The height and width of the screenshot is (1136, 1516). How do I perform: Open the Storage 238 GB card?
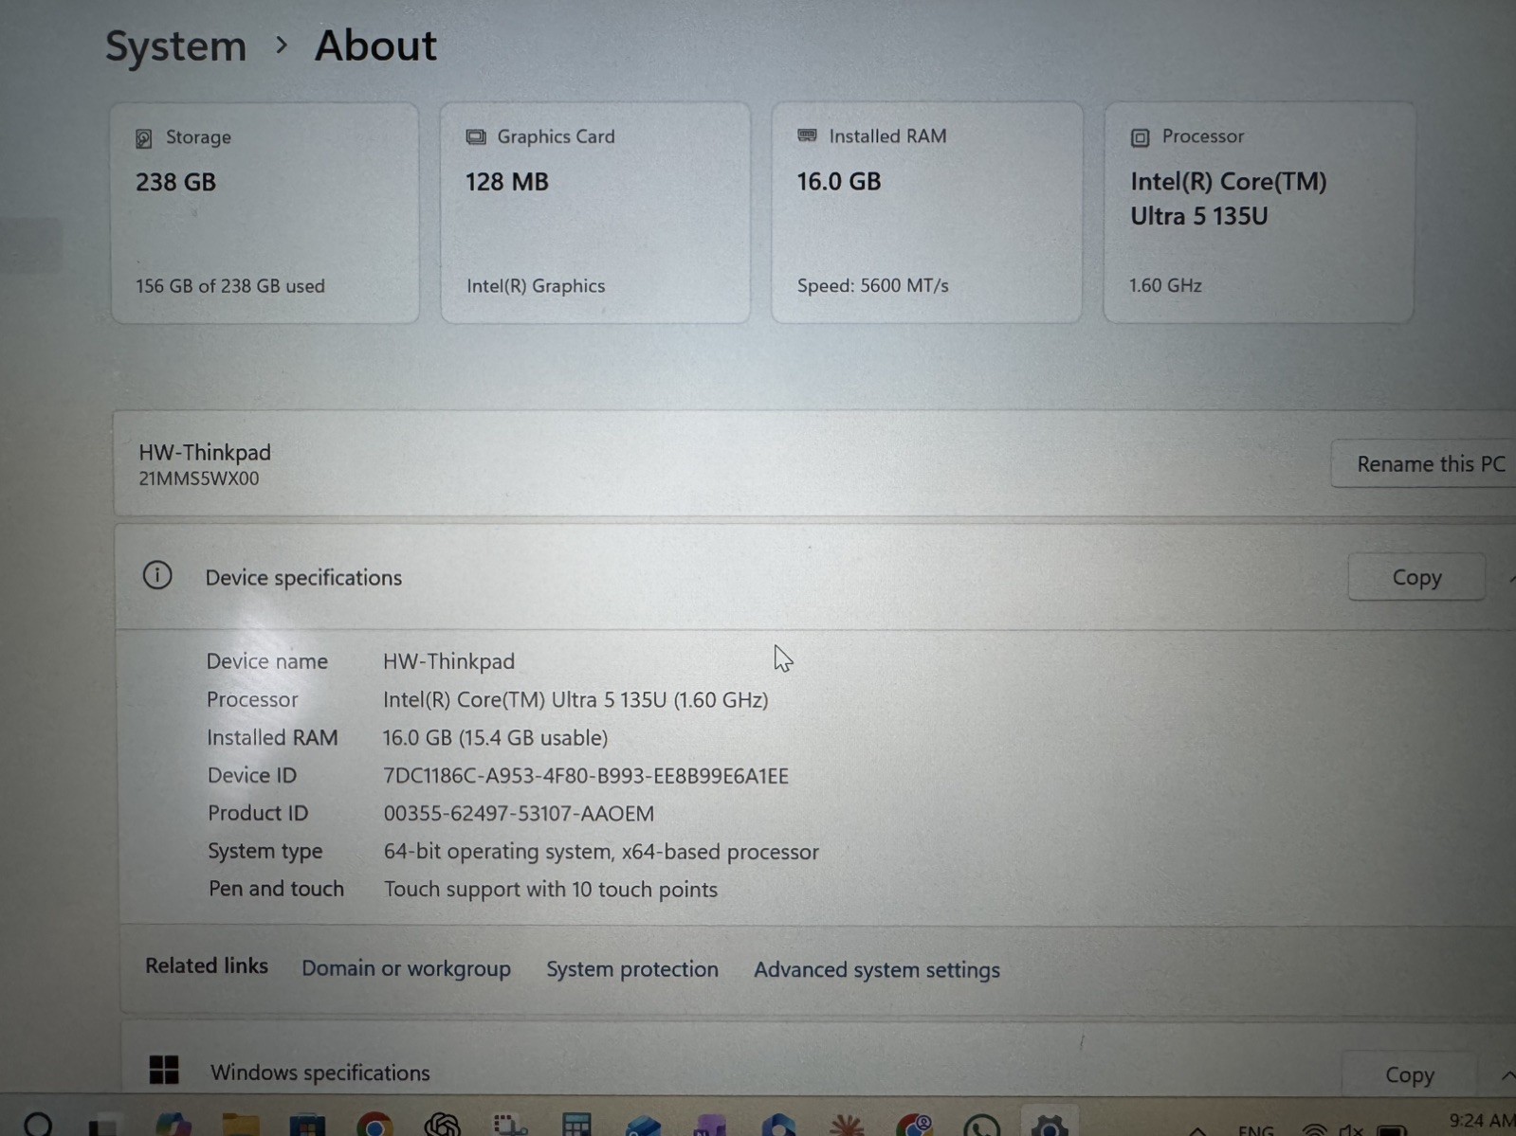point(265,213)
